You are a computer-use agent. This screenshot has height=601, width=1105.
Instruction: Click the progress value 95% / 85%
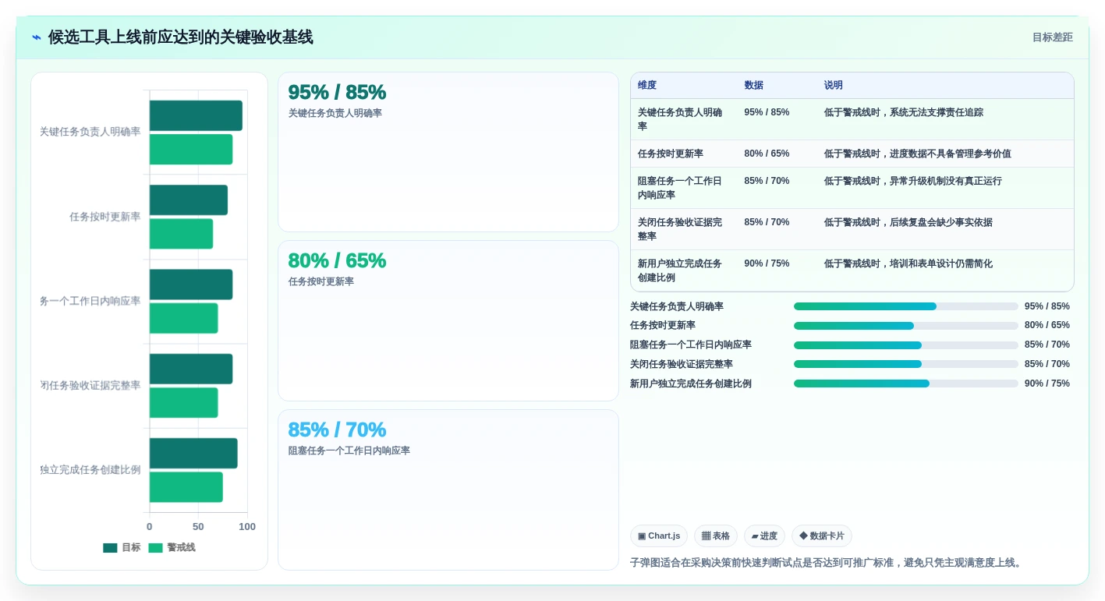(x=1047, y=306)
